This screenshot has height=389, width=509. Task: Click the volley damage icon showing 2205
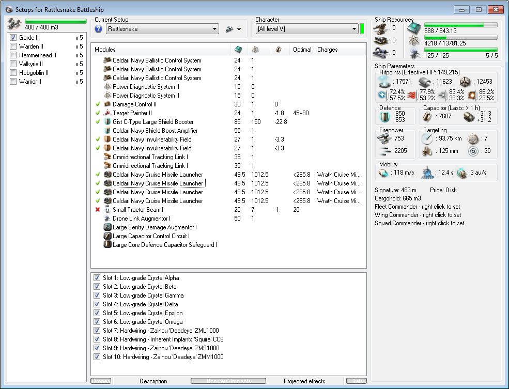(384, 151)
